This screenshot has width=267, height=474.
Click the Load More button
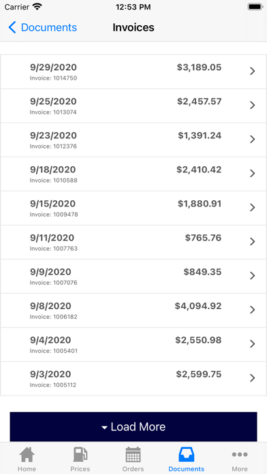coord(133,427)
